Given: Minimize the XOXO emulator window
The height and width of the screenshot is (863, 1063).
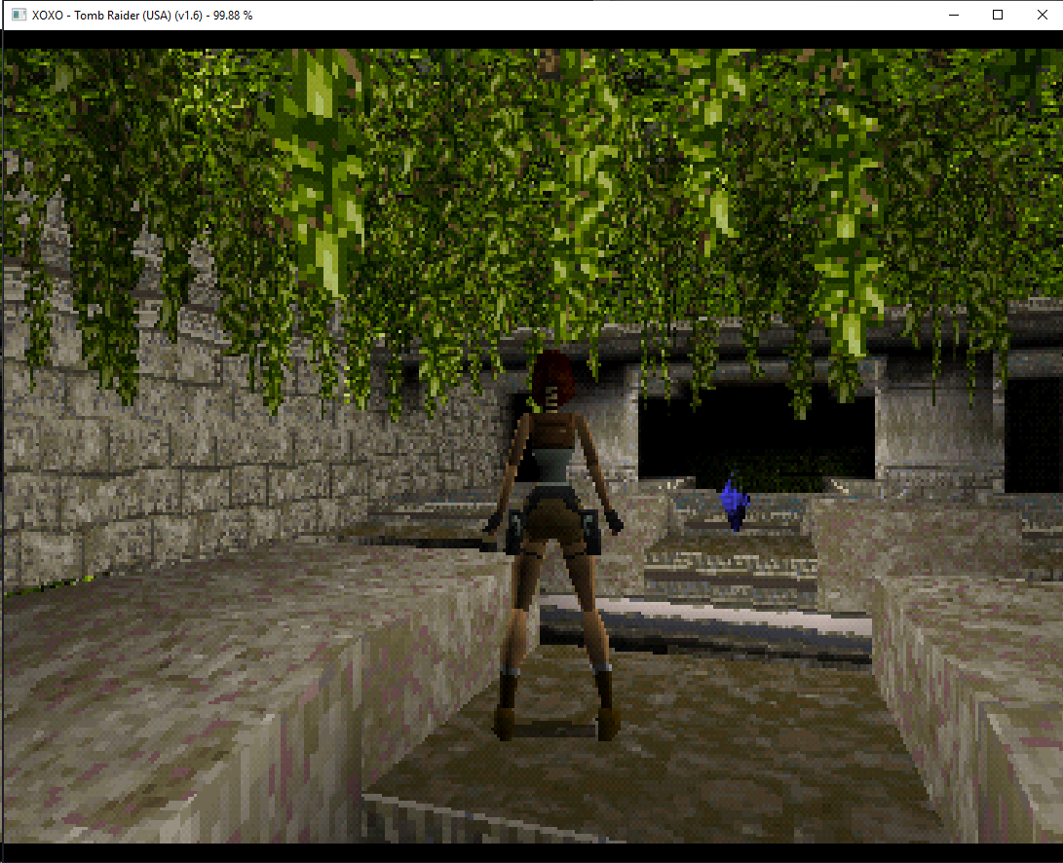Looking at the screenshot, I should coord(952,15).
